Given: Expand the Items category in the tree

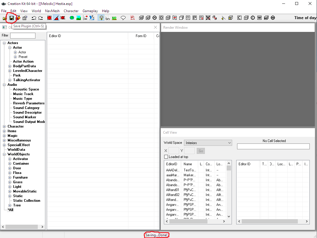Looking at the screenshot, I should click(4, 131).
